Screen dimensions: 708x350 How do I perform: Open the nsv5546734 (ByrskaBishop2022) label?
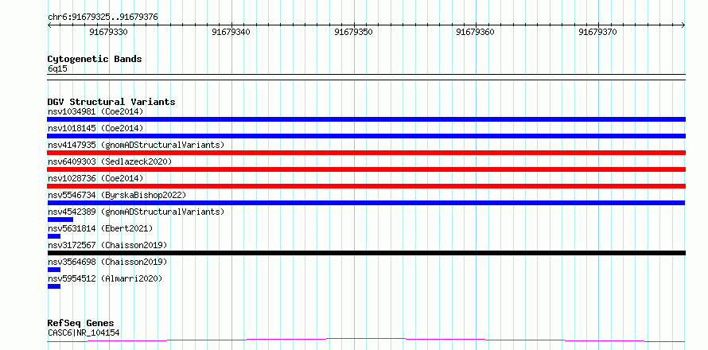pyautogui.click(x=117, y=195)
